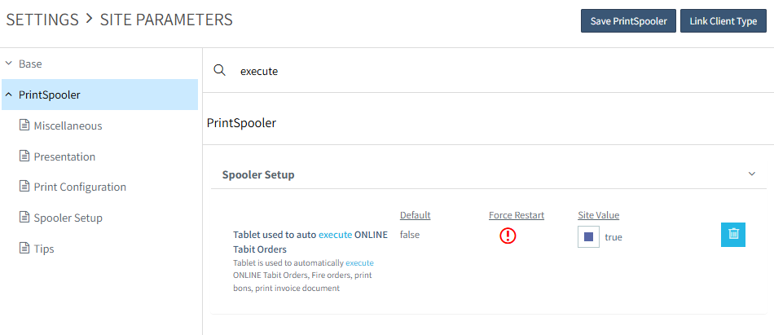This screenshot has width=774, height=335.
Task: Click the red Force Restart warning icon
Action: (508, 236)
